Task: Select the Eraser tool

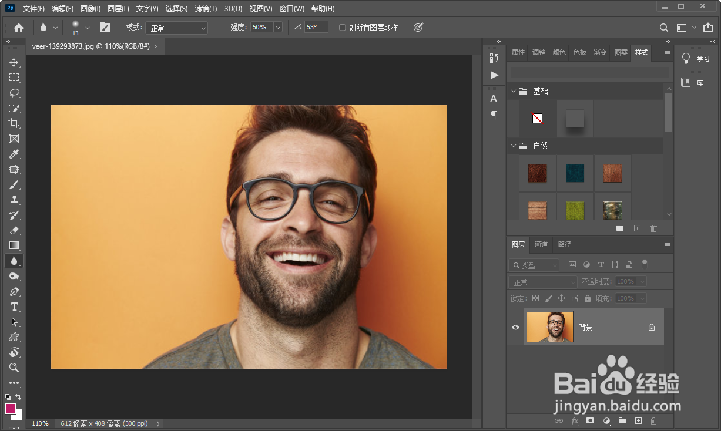Action: tap(14, 230)
